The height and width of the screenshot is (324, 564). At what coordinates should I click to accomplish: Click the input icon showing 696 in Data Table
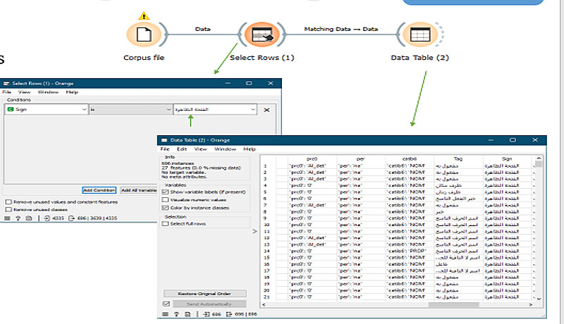(x=207, y=314)
